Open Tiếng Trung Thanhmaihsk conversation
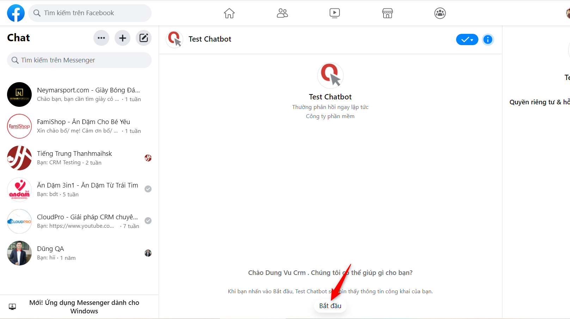The width and height of the screenshot is (570, 319). point(79,158)
